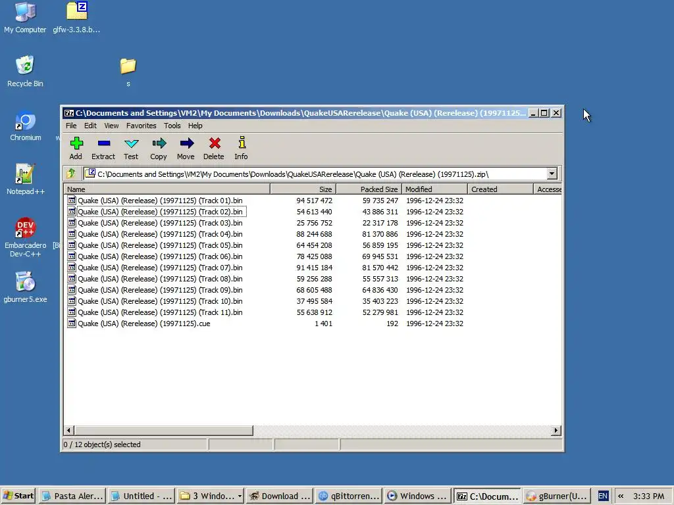This screenshot has width=674, height=505.
Task: Select Track 08.bin file name
Action: click(160, 279)
